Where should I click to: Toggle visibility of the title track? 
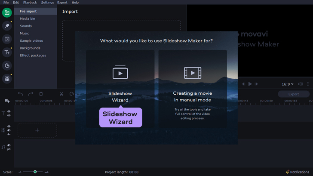(x=9, y=111)
